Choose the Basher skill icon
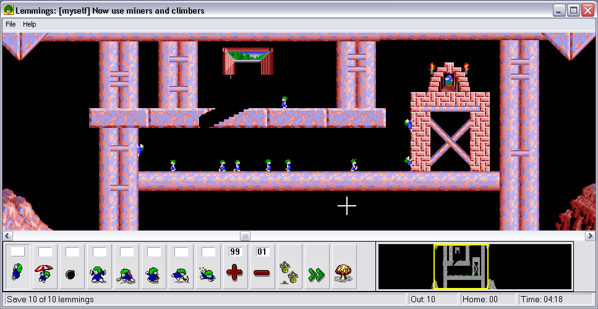This screenshot has height=309, width=598. (153, 267)
